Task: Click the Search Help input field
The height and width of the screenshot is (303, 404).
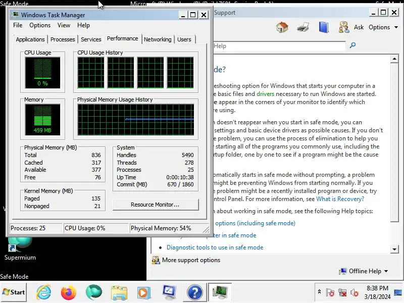Action: [279, 46]
